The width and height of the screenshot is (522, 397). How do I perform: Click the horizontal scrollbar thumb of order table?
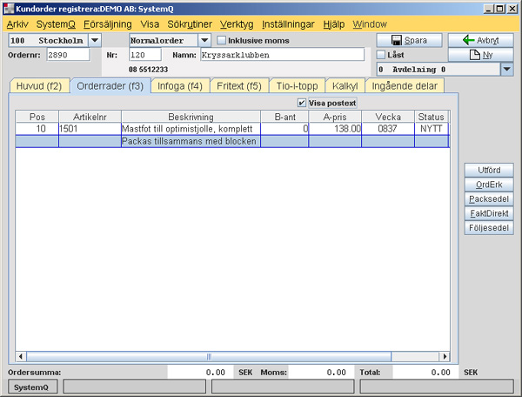point(209,356)
